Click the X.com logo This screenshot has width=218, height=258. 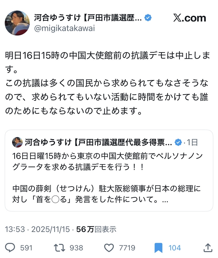point(190,18)
